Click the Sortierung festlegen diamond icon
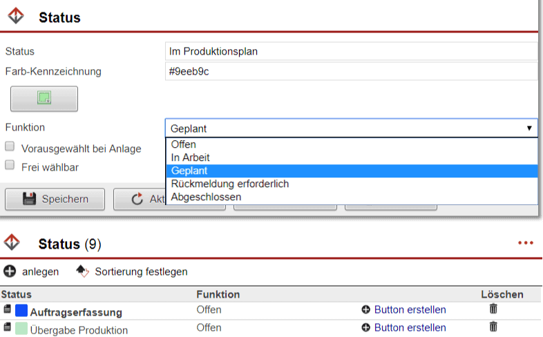Image resolution: width=543 pixels, height=337 pixels. point(82,271)
